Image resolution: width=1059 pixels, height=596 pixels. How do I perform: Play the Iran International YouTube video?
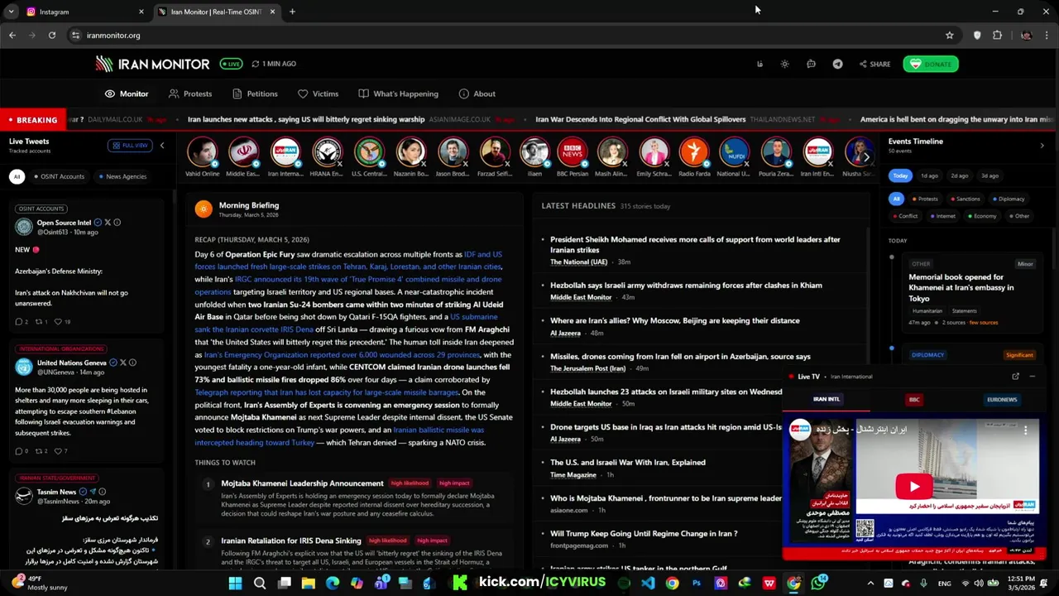[x=914, y=487]
